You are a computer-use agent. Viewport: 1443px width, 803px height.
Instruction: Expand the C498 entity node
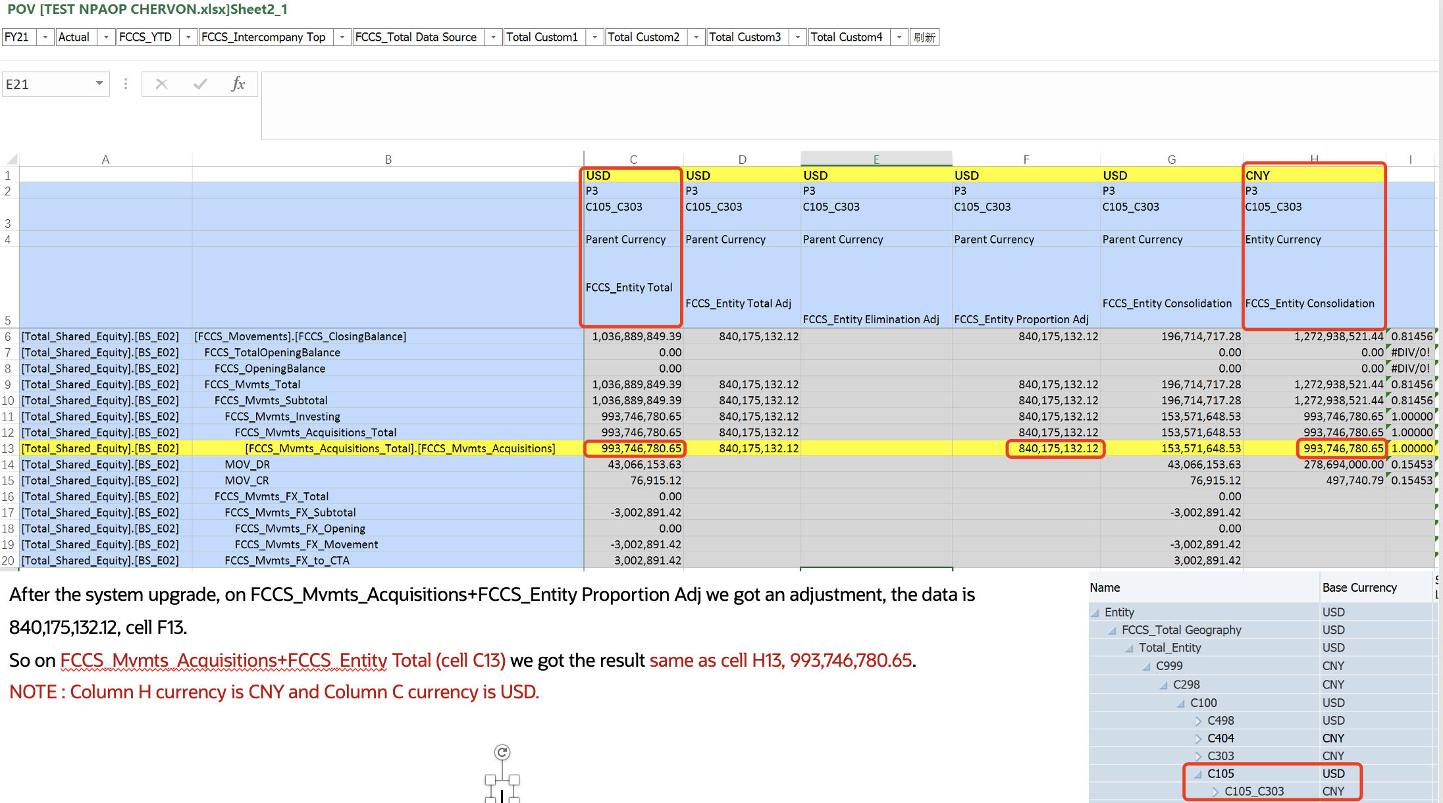point(1197,720)
